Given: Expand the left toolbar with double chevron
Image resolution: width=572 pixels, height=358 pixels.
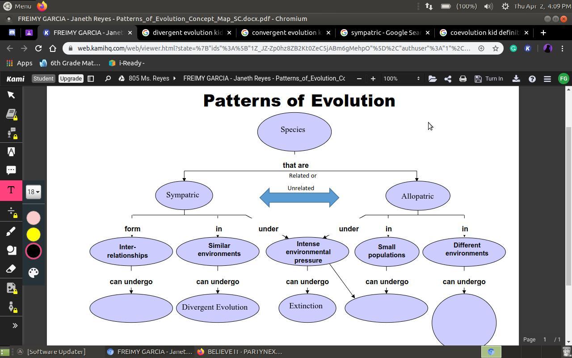Looking at the screenshot, I should 15,326.
